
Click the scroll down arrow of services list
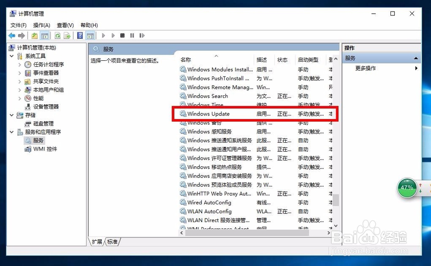[336, 226]
